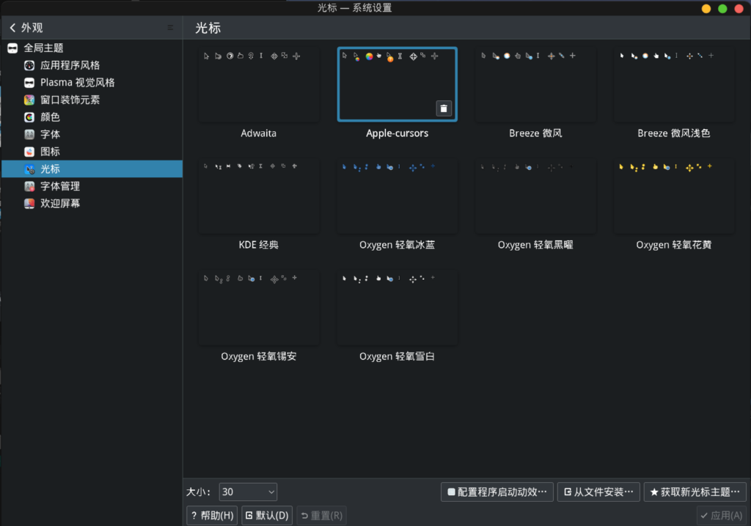This screenshot has height=526, width=751.
Task: Select the Apple-cursors theme
Action: pyautogui.click(x=397, y=84)
